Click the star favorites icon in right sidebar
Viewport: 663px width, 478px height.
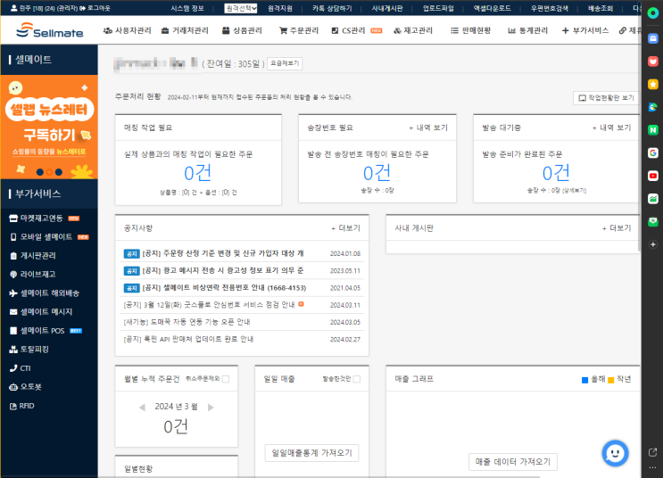653,85
